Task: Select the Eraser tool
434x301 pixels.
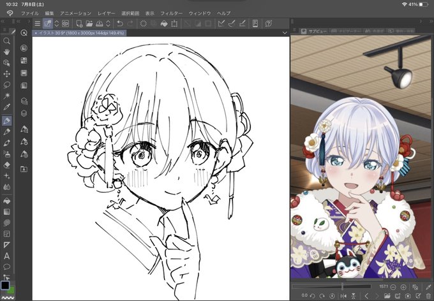Action: click(x=6, y=165)
